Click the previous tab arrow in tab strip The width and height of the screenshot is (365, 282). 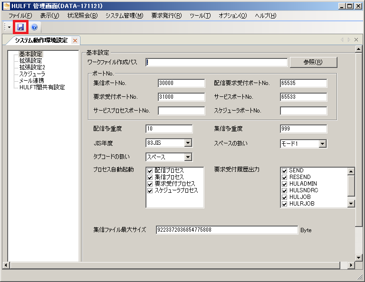342,40
